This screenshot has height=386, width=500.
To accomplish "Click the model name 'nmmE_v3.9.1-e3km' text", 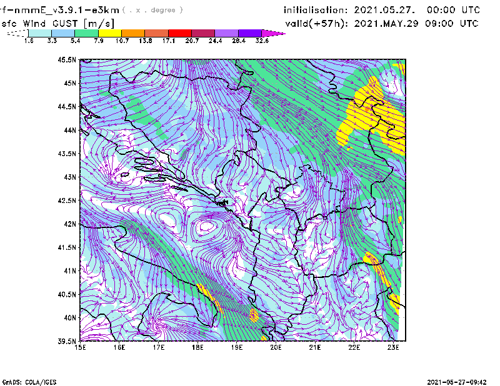I will click(67, 10).
